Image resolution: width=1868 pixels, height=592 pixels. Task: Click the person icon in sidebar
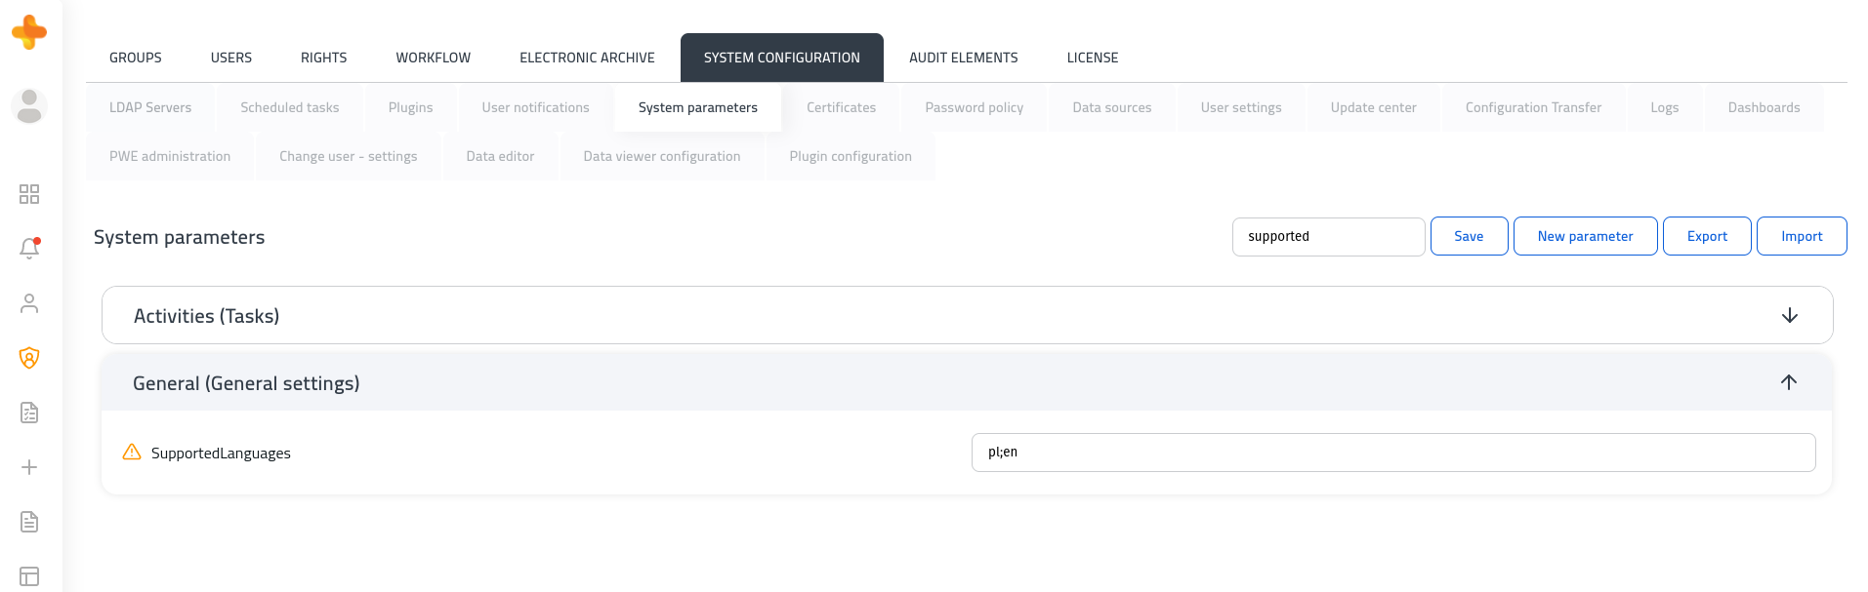(x=29, y=303)
